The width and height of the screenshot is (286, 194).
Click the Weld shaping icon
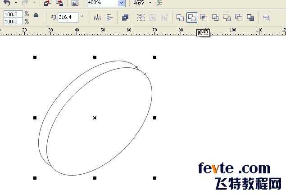click(x=180, y=18)
